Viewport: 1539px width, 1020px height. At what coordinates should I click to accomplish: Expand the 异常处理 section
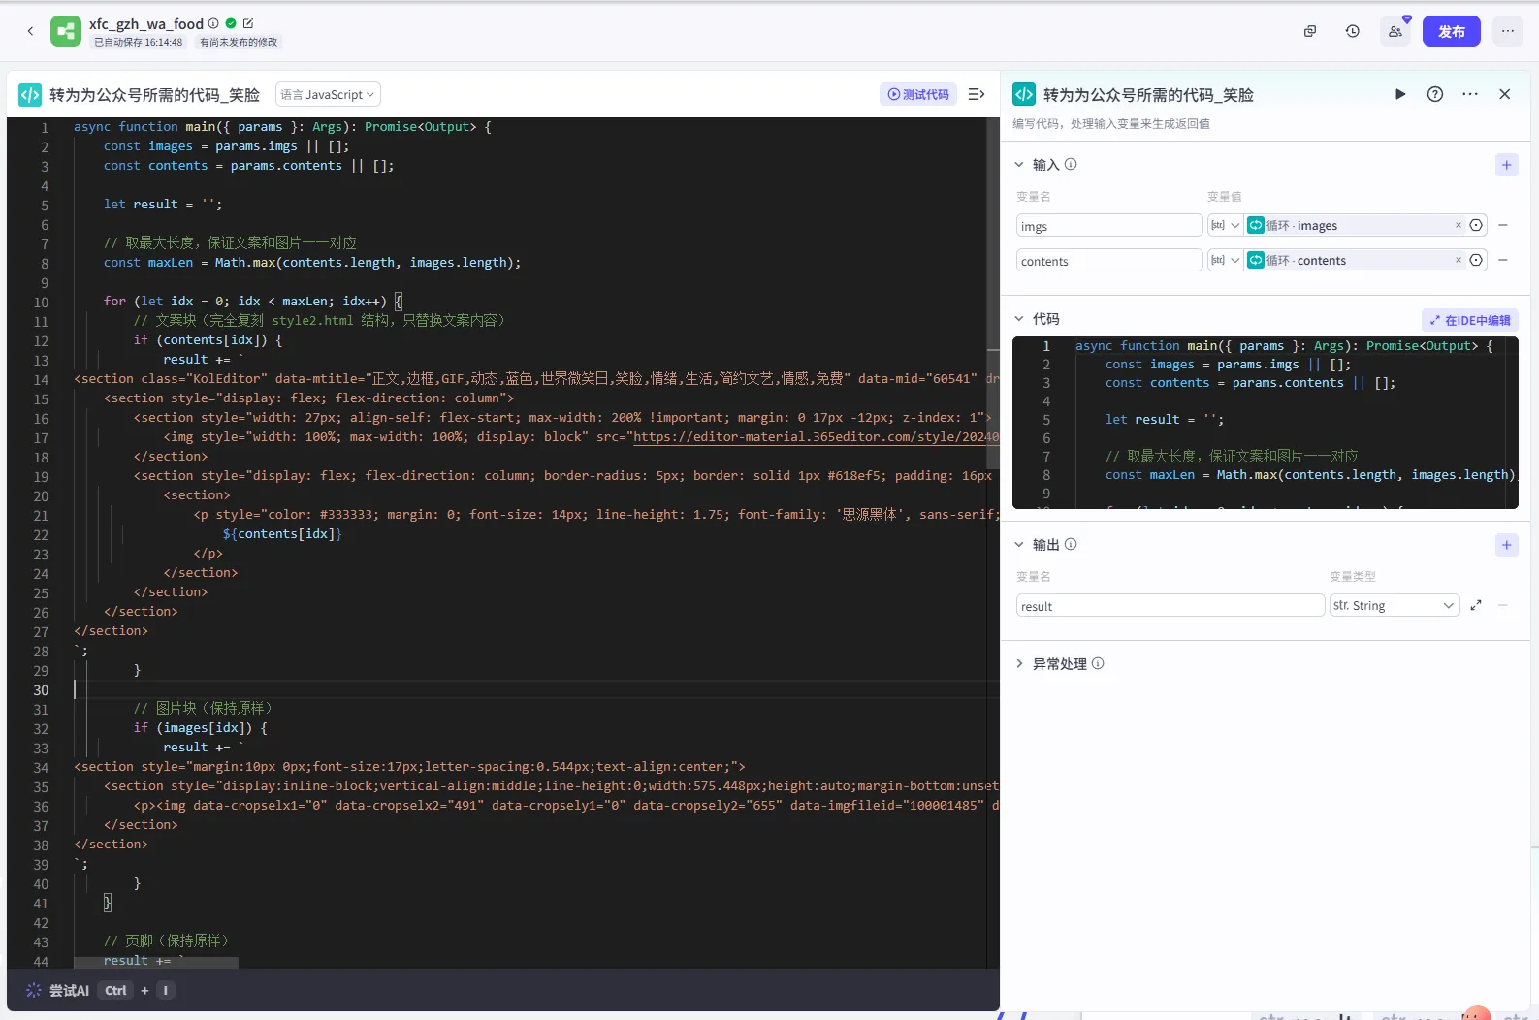[x=1019, y=663]
